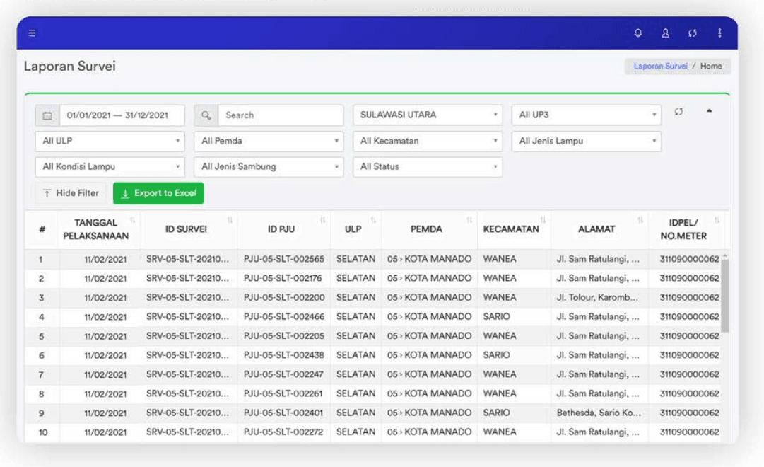Open the notifications bell
764x467 pixels.
(x=637, y=33)
